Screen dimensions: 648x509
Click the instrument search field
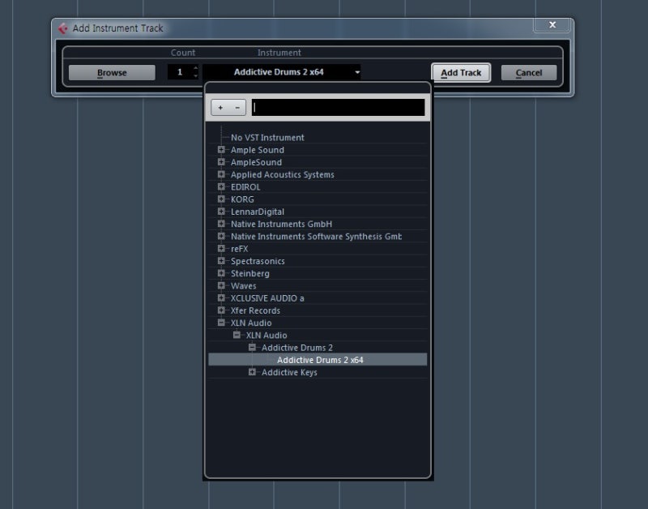338,108
